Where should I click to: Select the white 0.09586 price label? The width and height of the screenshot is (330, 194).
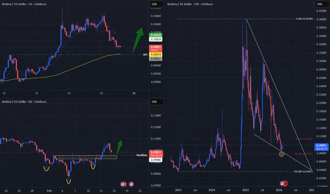click(x=155, y=160)
